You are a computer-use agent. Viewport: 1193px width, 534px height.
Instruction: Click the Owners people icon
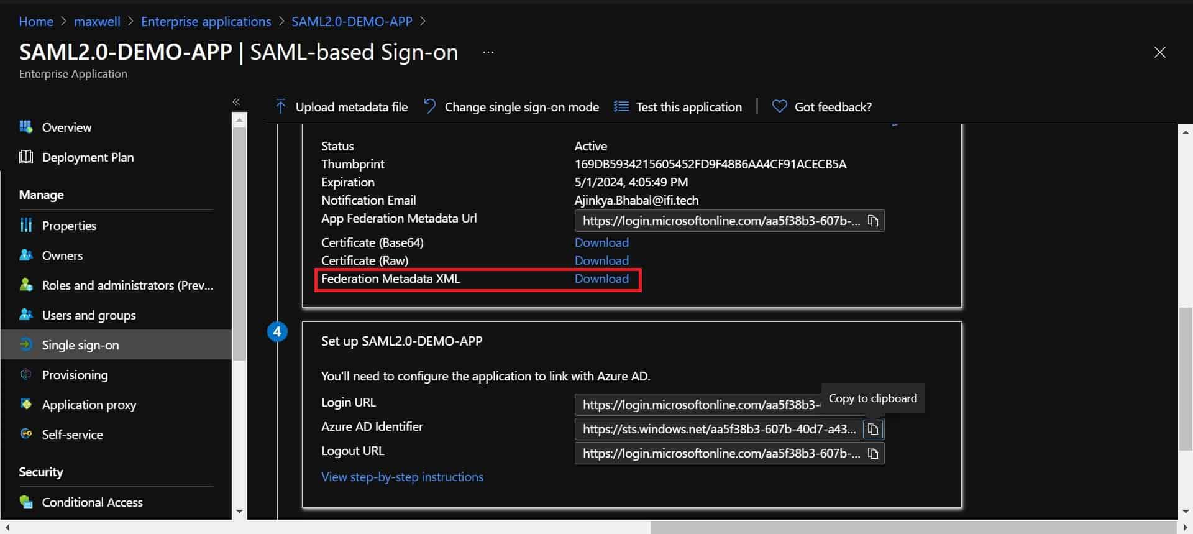coord(25,255)
